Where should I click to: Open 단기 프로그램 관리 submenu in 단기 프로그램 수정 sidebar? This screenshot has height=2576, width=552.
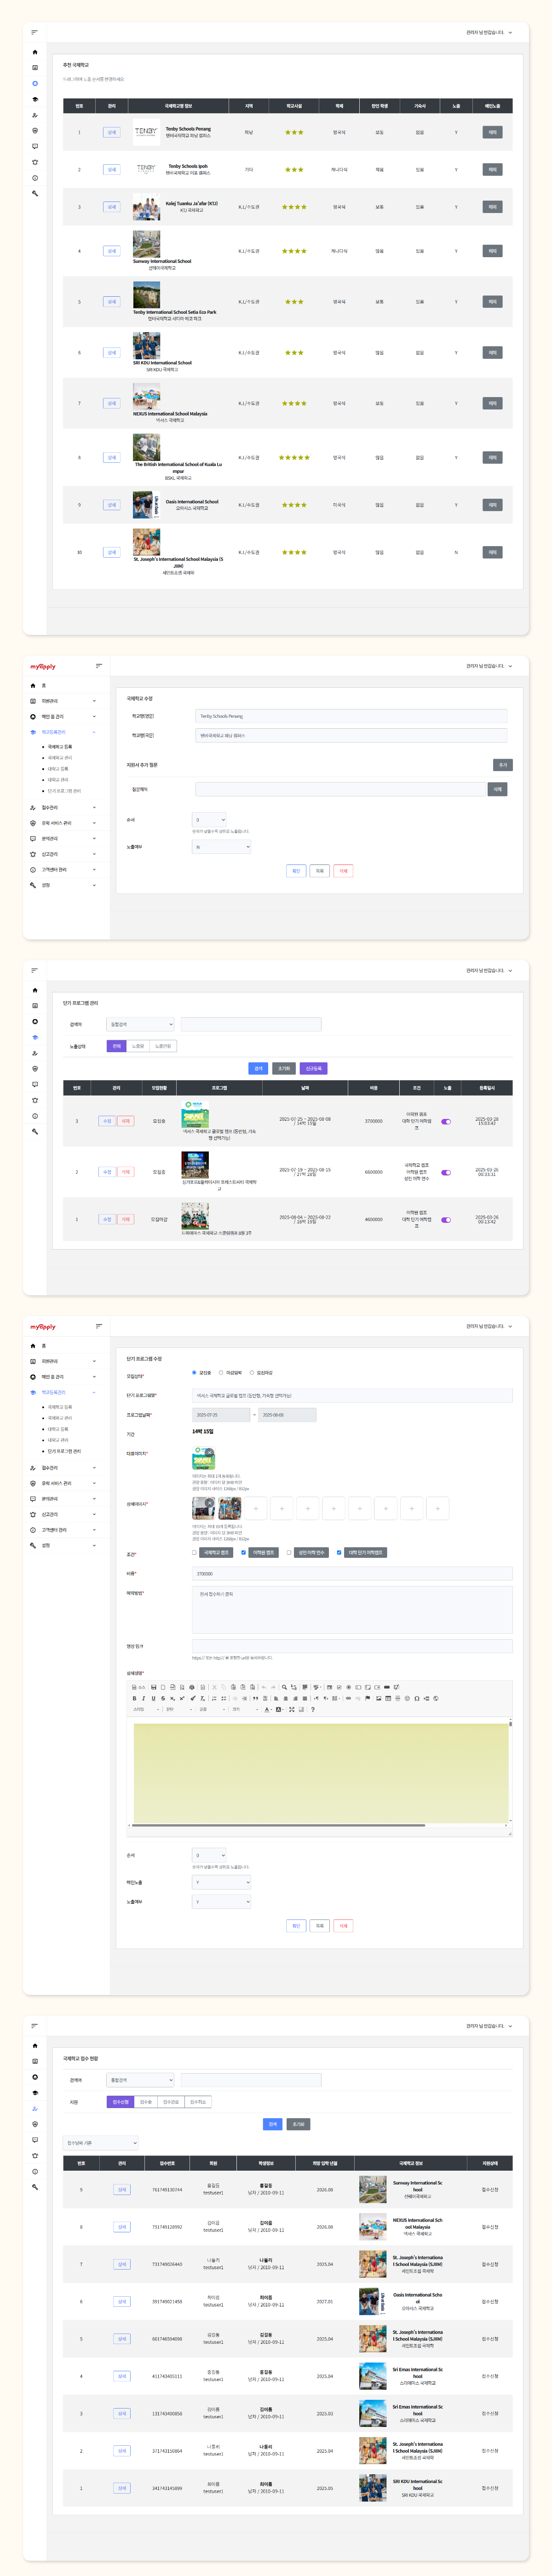click(x=64, y=1451)
